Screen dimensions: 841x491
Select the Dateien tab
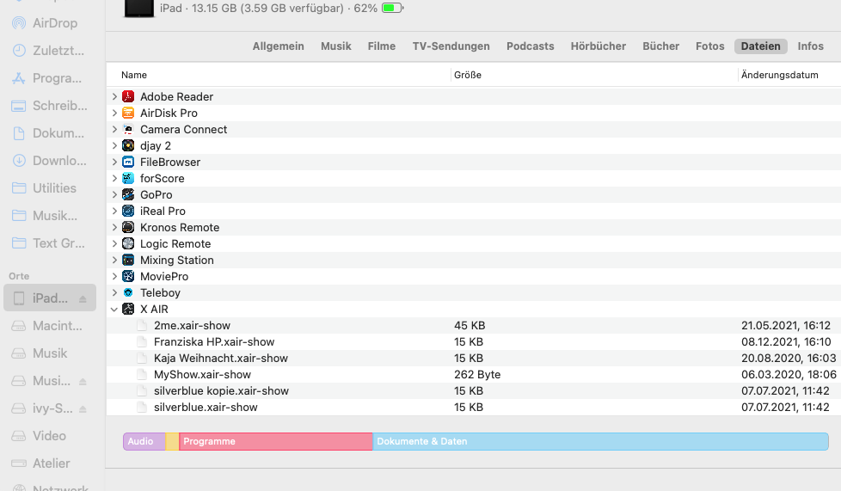pyautogui.click(x=760, y=46)
